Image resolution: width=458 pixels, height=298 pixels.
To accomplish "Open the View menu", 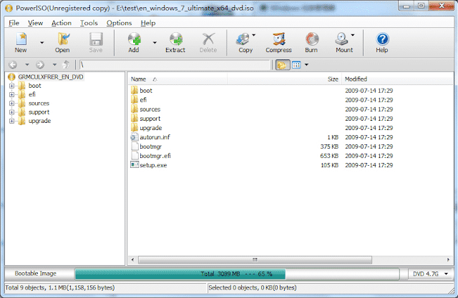I will coord(35,23).
